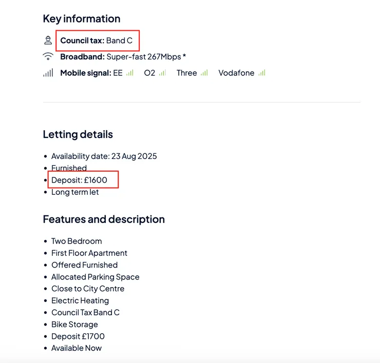Screen dimensions: 380x363
Task: Click the Deposit £1700 feature item
Action: [78, 336]
